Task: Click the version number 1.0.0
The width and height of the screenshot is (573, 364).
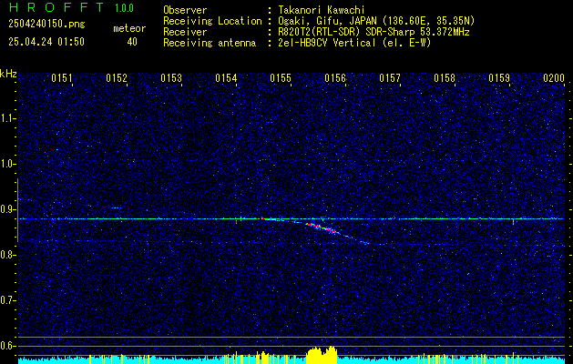Action: coord(124,8)
